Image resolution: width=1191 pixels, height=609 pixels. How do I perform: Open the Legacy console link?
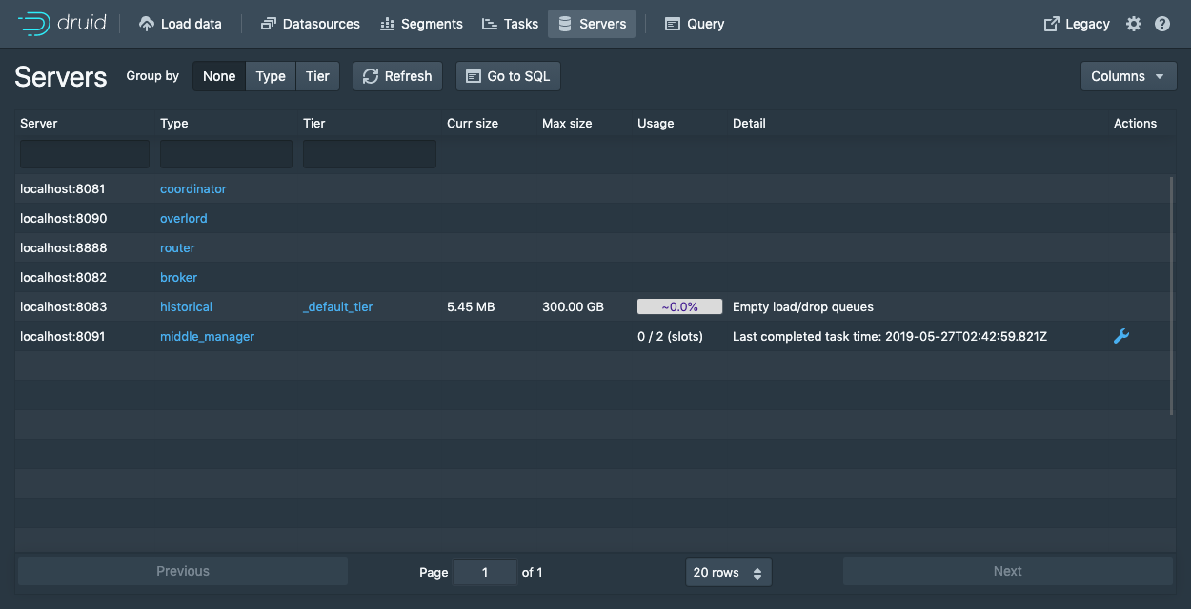coord(1077,24)
